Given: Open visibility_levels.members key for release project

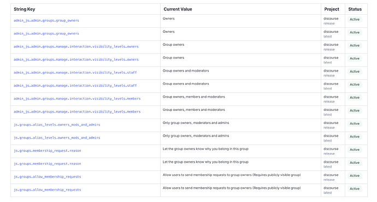Looking at the screenshot, I should click(77, 98).
